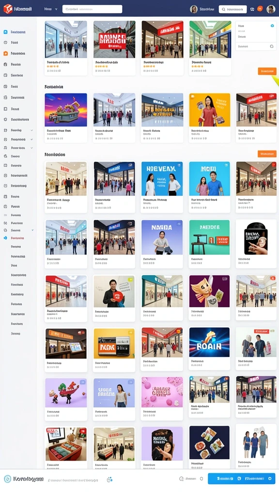Viewport: 279px width, 496px height.
Task: Select the orange square icon in sidebar
Action: tap(5, 53)
